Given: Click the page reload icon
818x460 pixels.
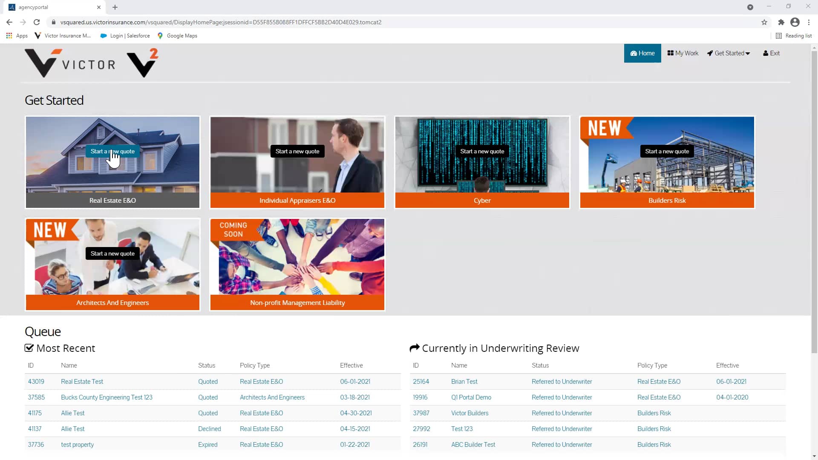Looking at the screenshot, I should click(37, 22).
